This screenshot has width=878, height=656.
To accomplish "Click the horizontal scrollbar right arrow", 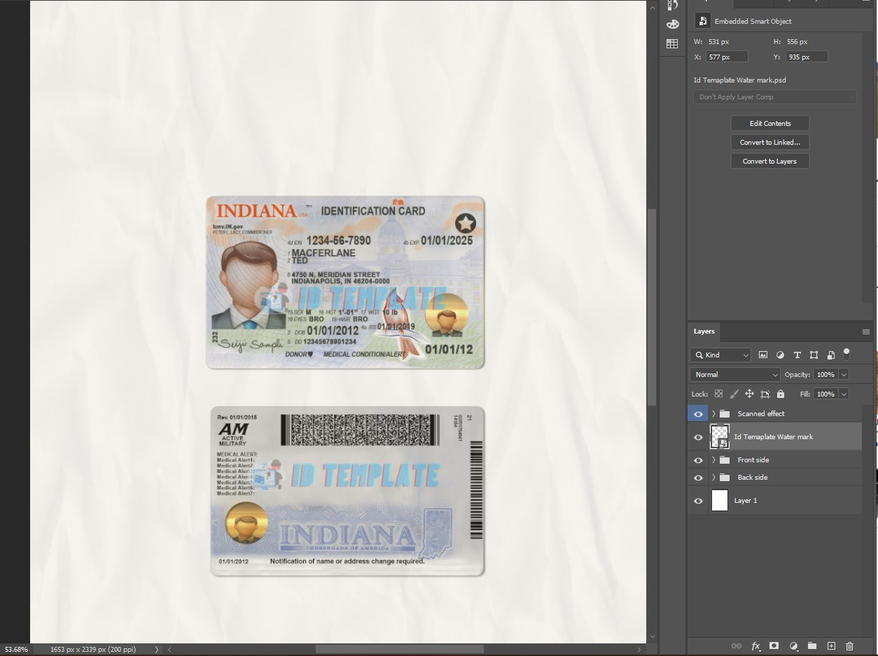I will pyautogui.click(x=639, y=650).
